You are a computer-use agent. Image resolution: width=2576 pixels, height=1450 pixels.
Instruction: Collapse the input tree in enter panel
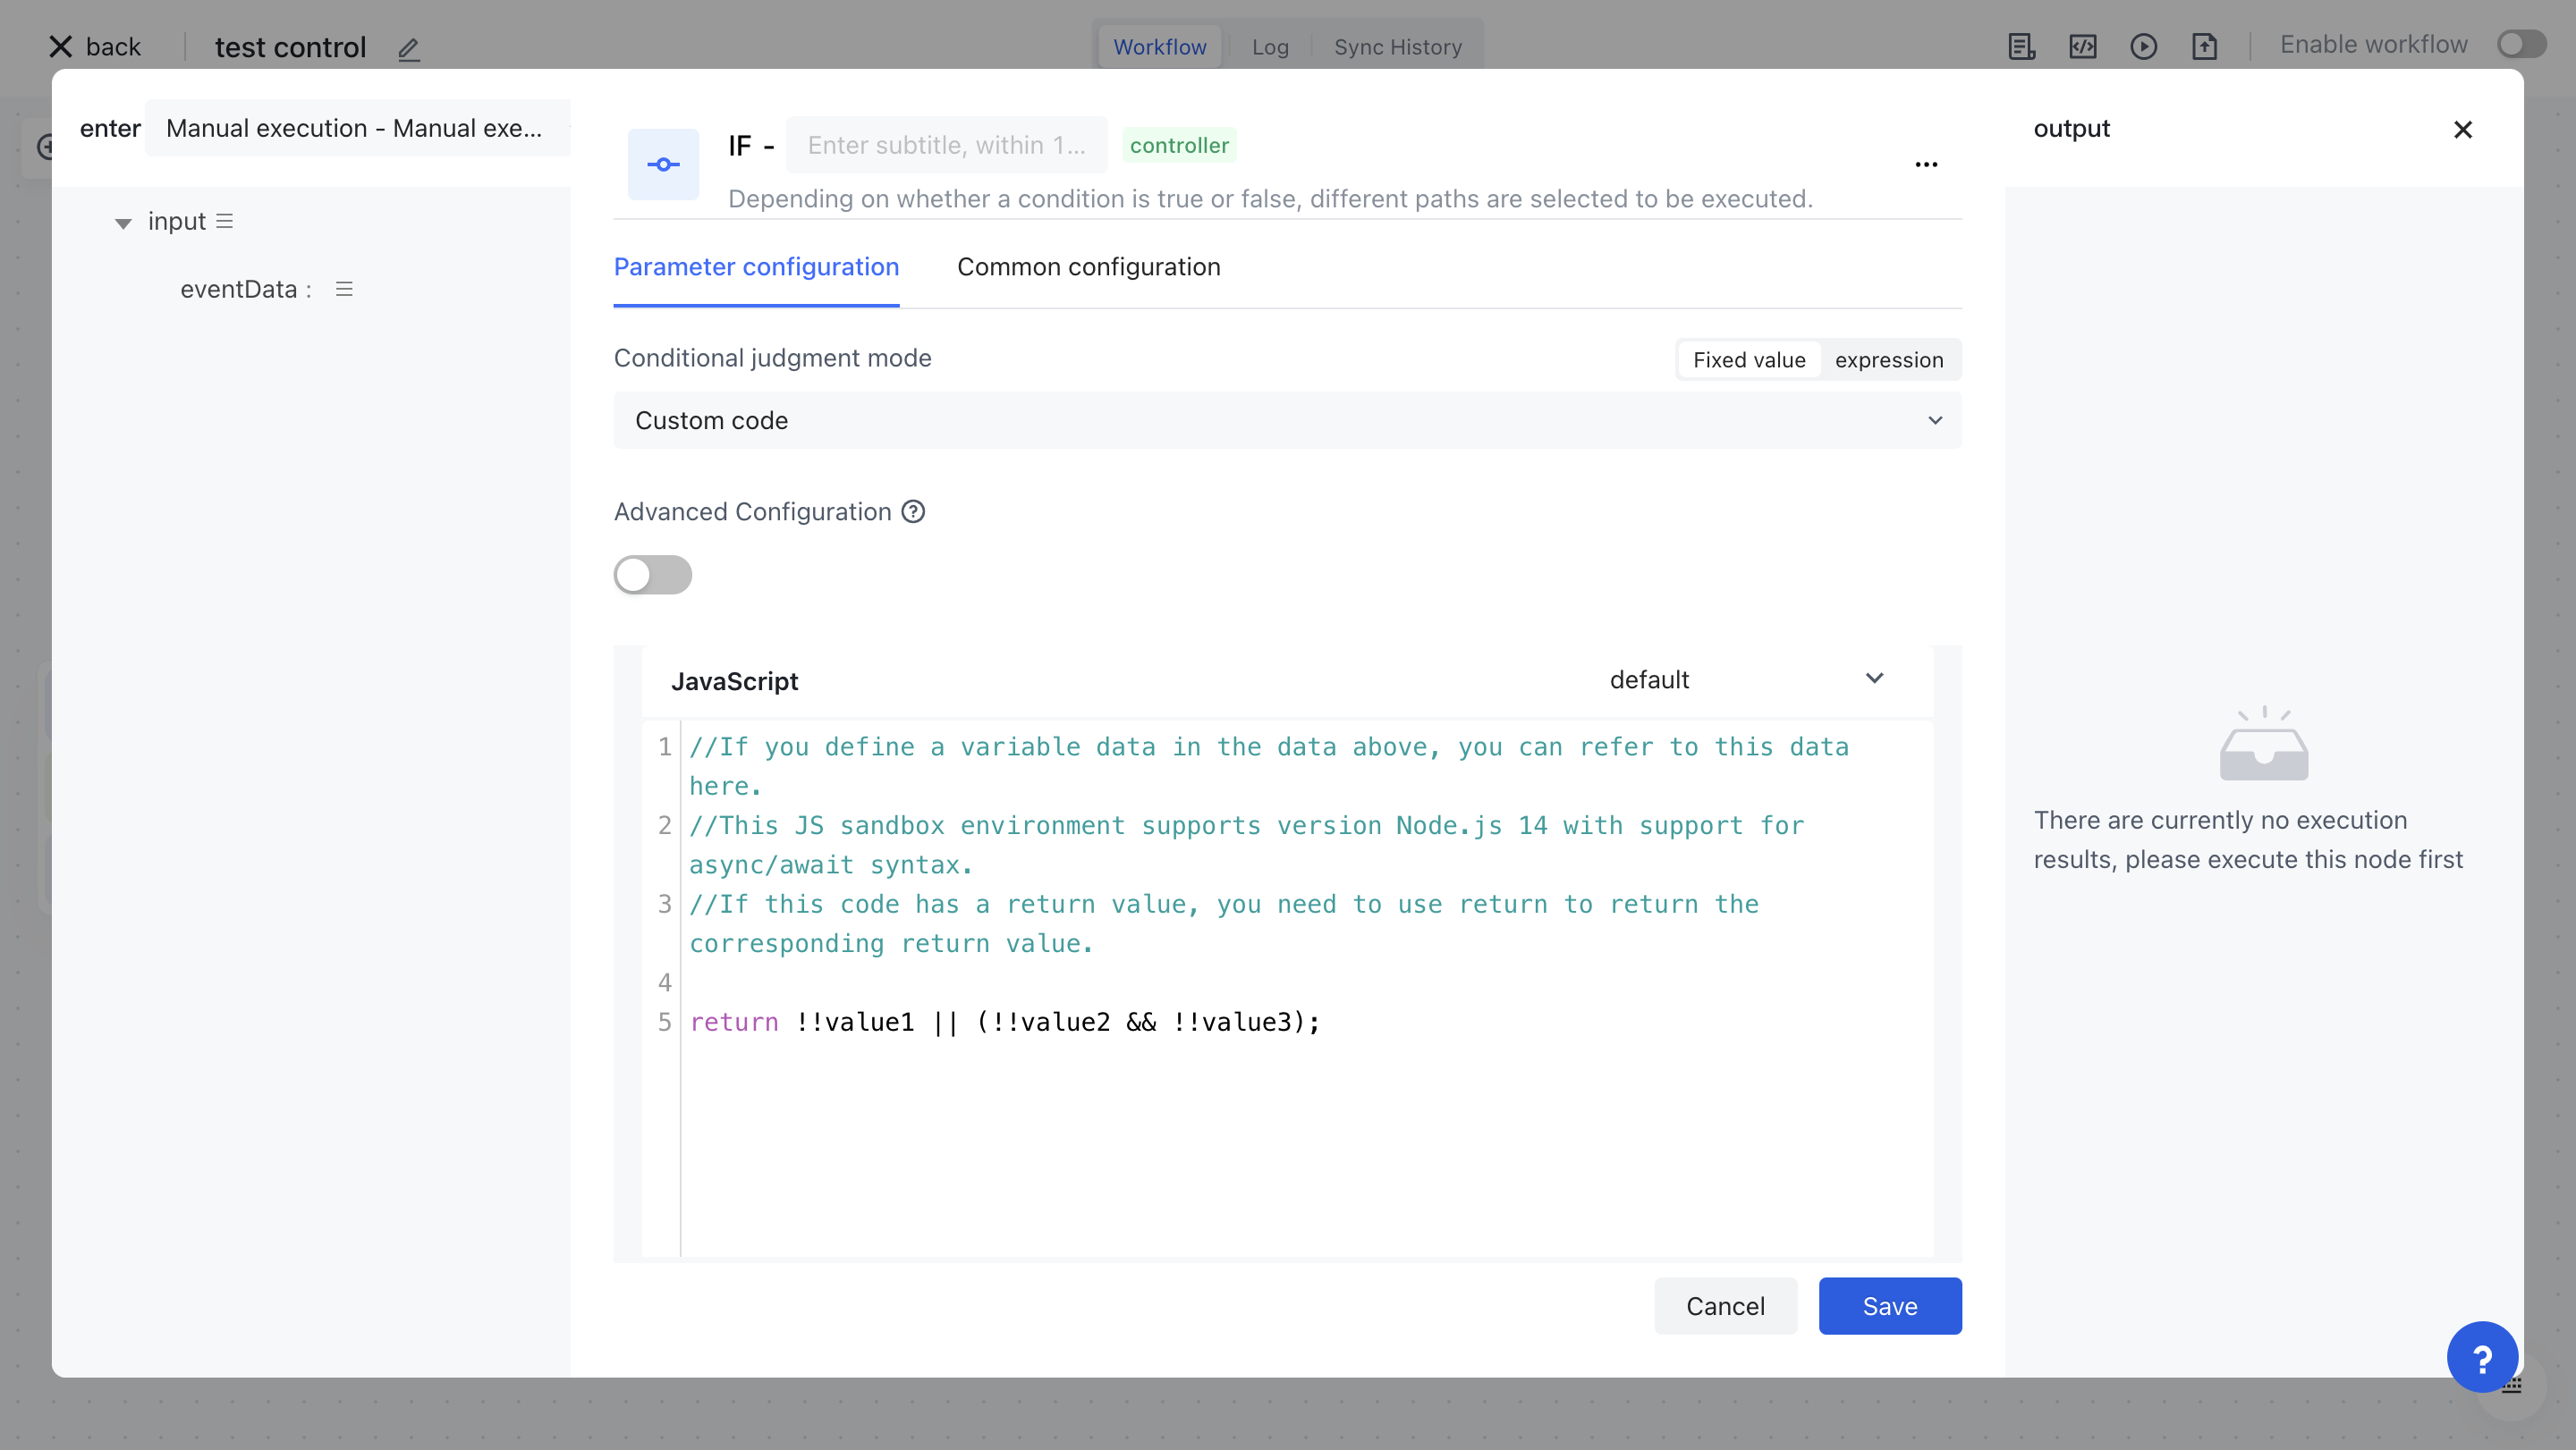(123, 222)
